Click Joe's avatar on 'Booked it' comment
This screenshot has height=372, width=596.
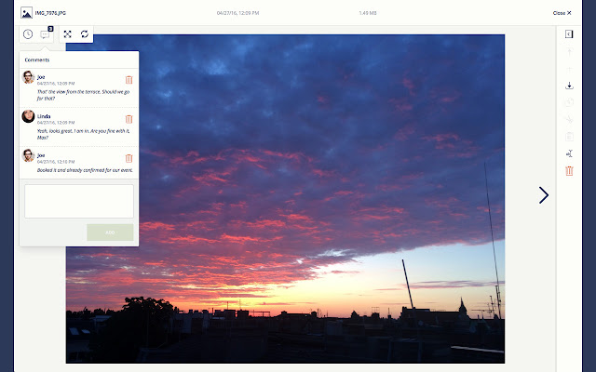point(29,155)
